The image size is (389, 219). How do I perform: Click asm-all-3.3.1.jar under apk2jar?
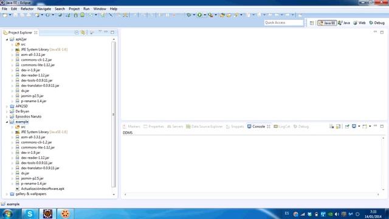point(33,55)
